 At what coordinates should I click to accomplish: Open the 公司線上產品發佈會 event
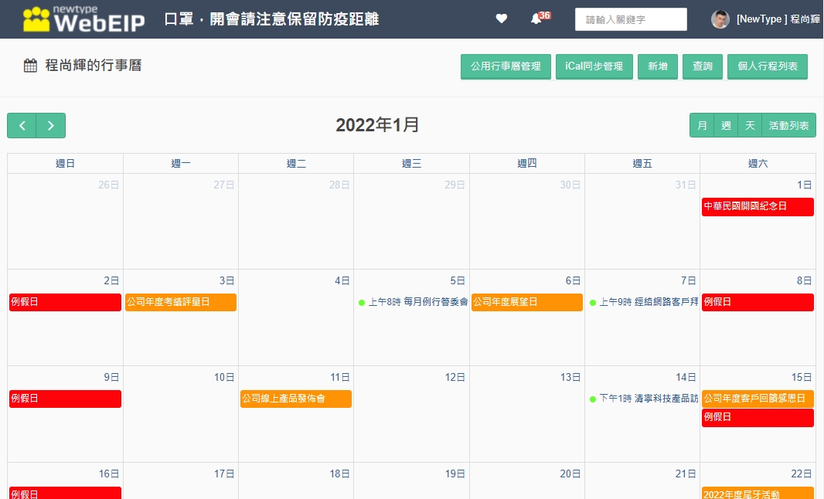click(x=295, y=399)
